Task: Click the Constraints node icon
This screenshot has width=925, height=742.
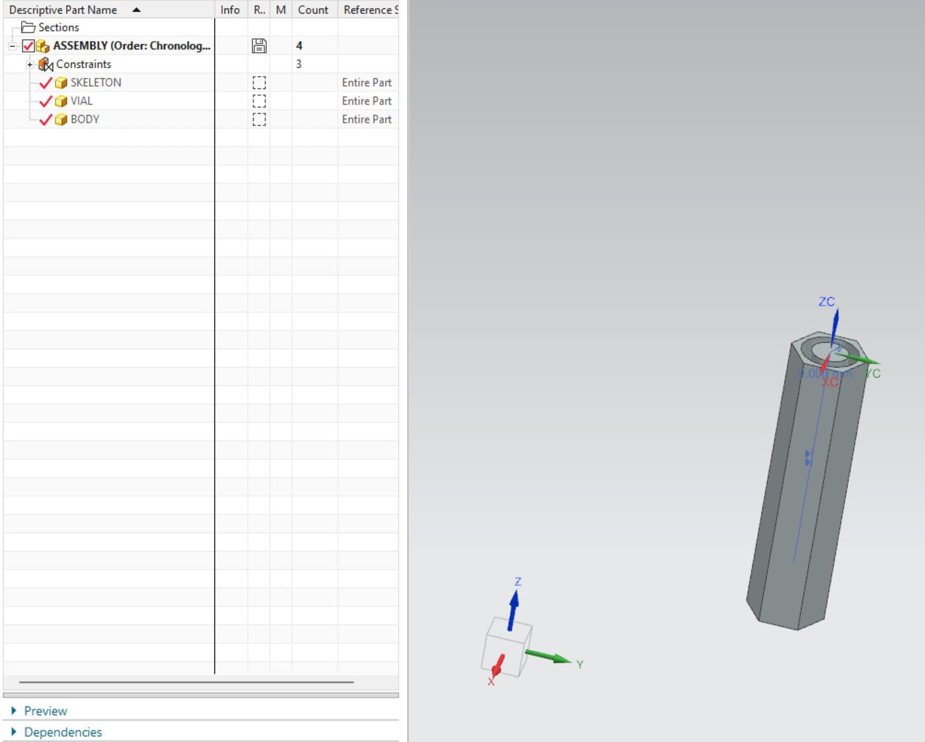Action: tap(46, 64)
